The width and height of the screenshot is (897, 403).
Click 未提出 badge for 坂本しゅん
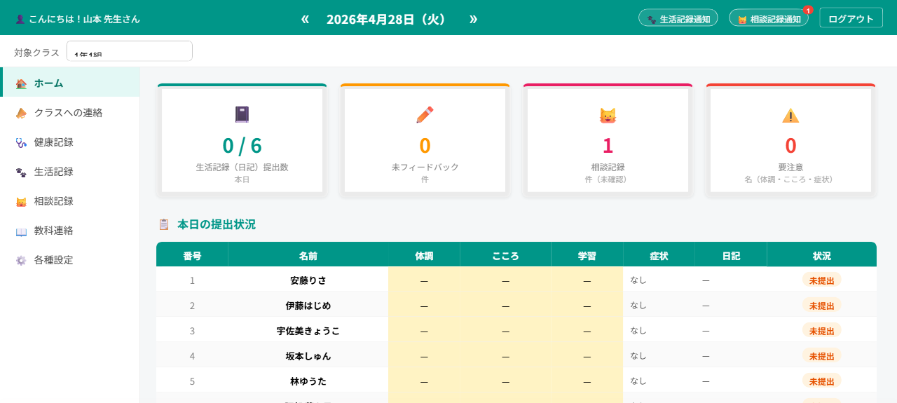point(822,356)
